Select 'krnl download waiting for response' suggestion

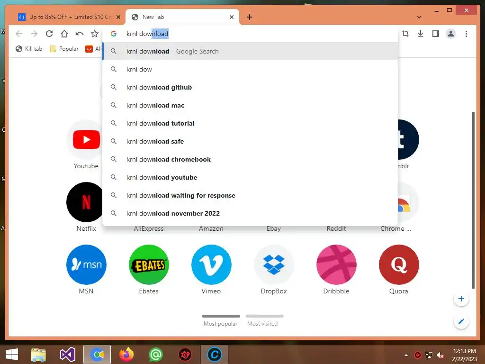250,195
